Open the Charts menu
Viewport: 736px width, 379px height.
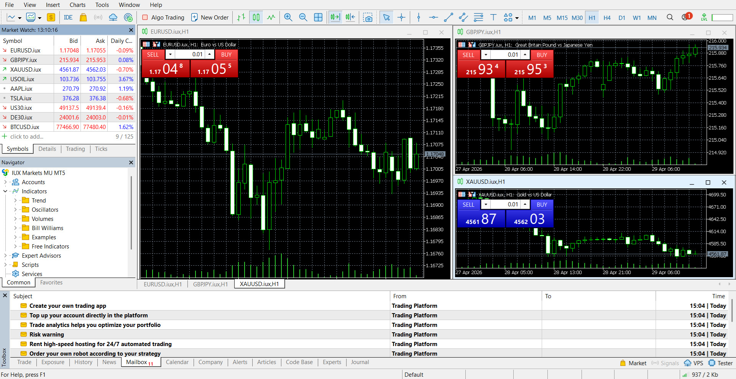coord(77,5)
